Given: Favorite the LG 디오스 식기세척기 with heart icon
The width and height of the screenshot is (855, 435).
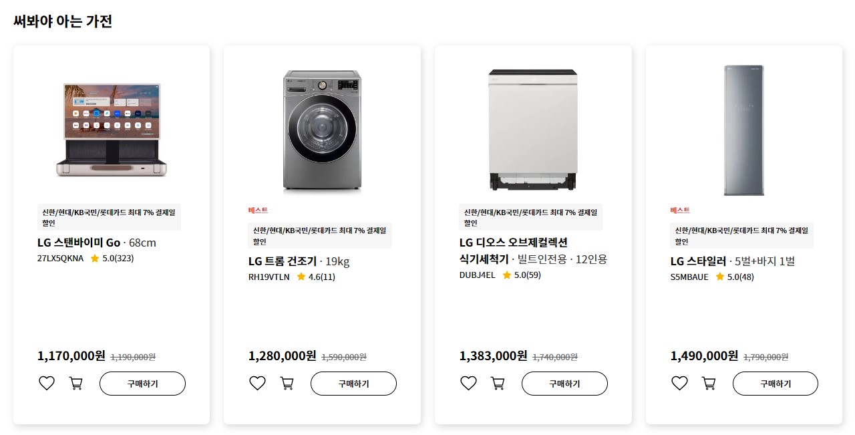Looking at the screenshot, I should point(468,383).
